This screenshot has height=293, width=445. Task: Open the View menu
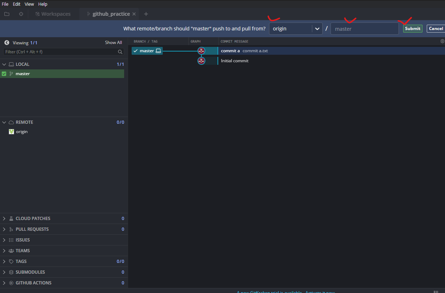29,4
